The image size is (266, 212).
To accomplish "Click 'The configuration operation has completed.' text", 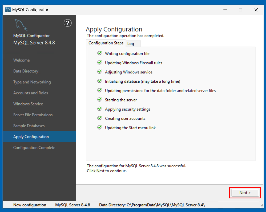I will point(126,36).
